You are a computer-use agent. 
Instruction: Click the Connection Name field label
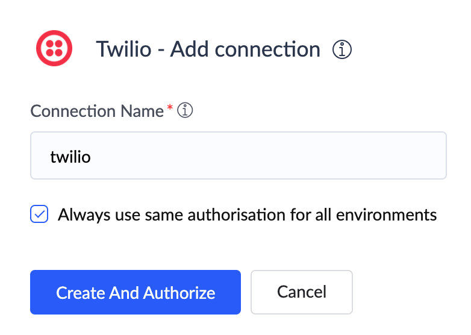pos(96,111)
